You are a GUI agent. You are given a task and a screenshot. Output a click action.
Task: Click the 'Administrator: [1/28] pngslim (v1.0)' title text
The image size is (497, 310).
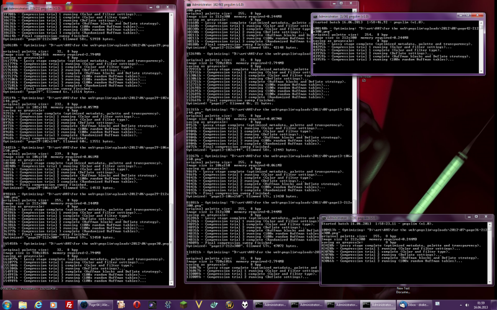click(x=352, y=218)
